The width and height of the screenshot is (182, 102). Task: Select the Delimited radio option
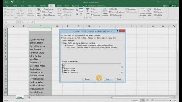point(66,45)
